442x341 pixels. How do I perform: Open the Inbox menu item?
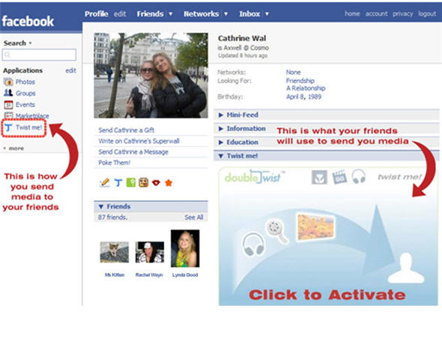[x=249, y=13]
